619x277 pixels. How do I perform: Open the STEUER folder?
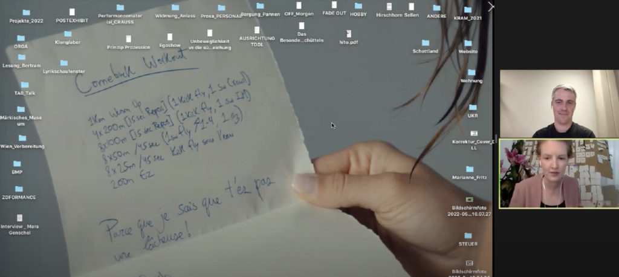(x=468, y=236)
